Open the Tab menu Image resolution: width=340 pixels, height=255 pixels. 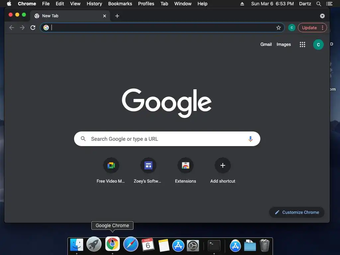click(x=164, y=4)
